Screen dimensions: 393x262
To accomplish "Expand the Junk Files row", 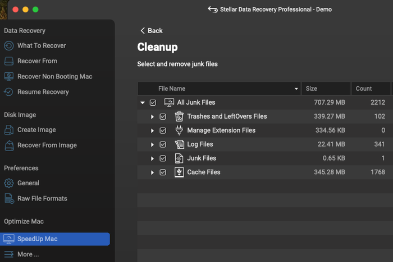I will (x=152, y=158).
